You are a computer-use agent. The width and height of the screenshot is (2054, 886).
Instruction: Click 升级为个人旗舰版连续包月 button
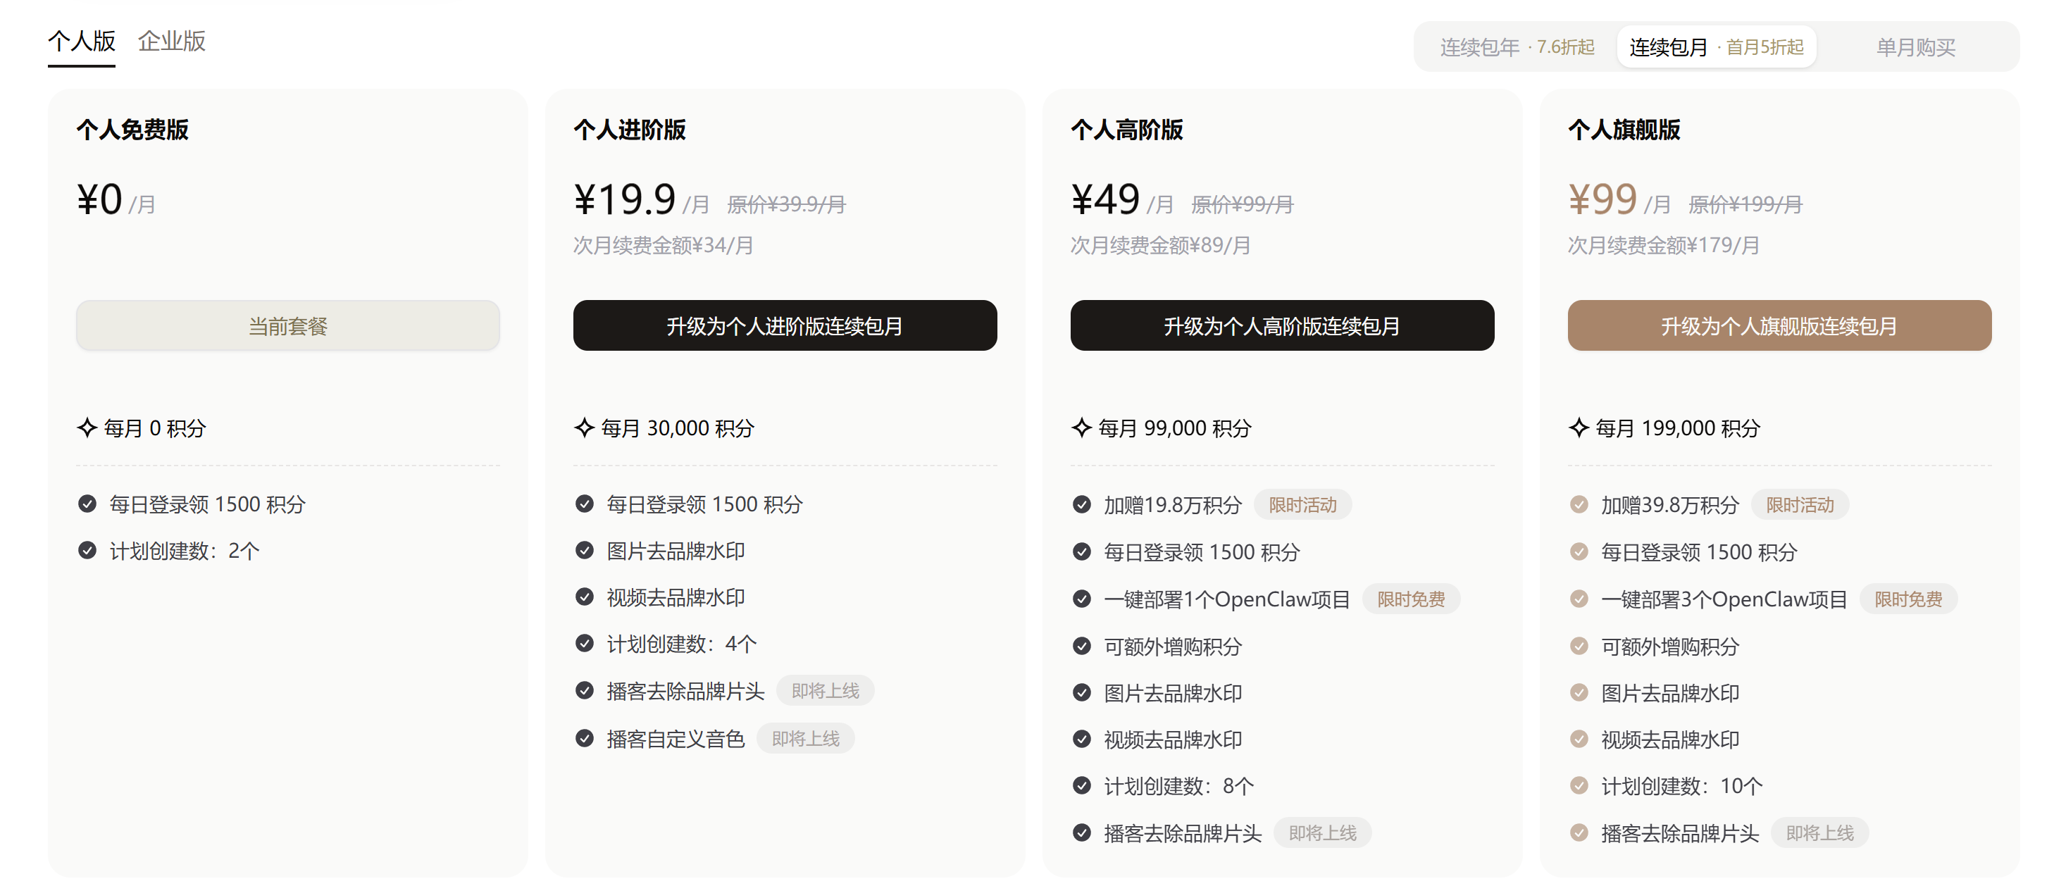(x=1779, y=325)
